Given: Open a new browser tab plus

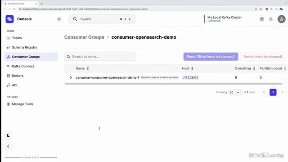Looking at the screenshot, I should pos(42,4).
